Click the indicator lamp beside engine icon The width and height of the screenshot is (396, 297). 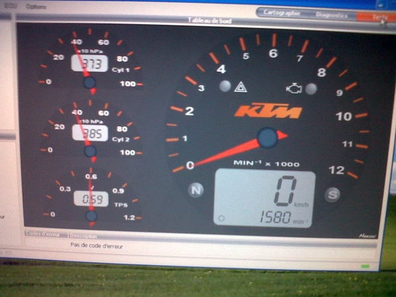pyautogui.click(x=311, y=89)
